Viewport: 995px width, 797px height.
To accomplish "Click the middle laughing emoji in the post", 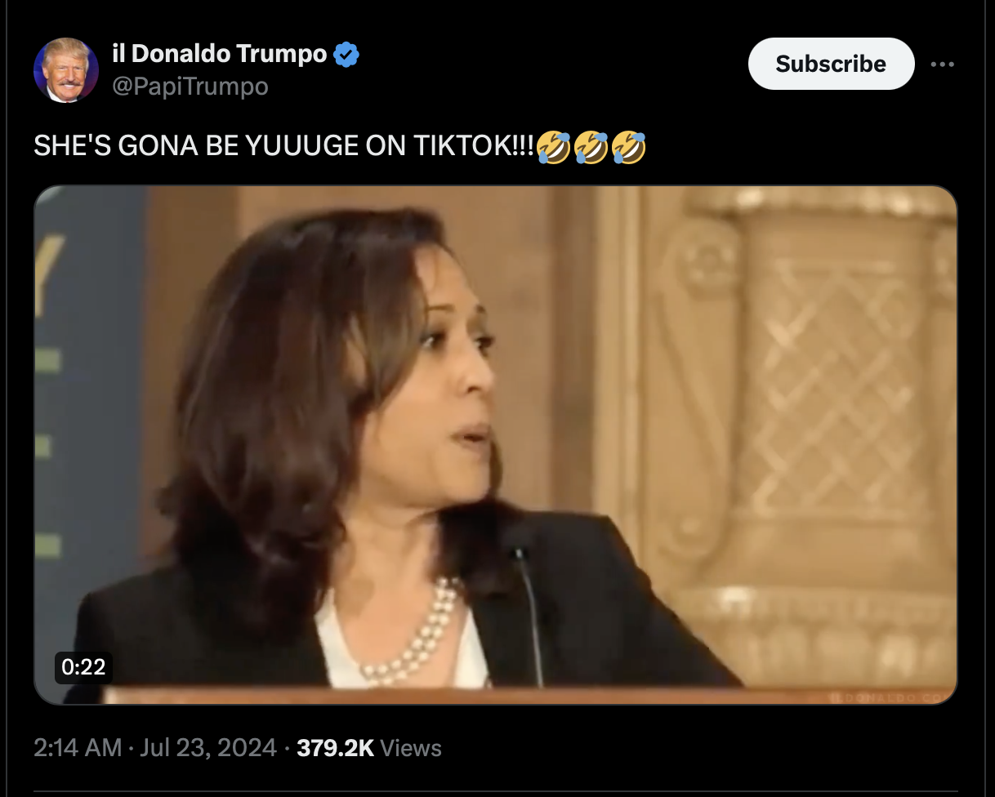I will (x=591, y=146).
